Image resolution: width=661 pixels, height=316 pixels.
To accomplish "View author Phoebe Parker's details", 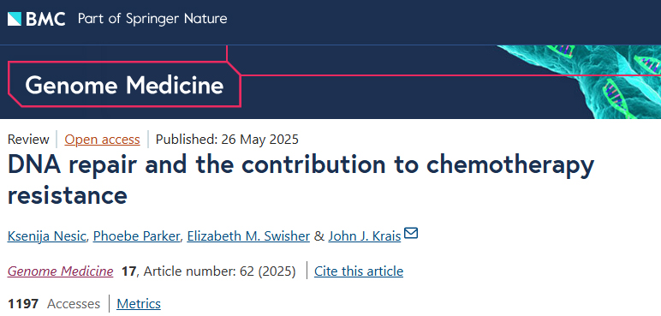I will (137, 236).
